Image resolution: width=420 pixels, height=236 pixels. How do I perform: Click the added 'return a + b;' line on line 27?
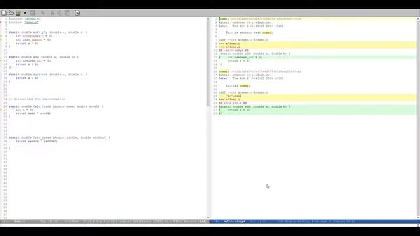click(234, 110)
